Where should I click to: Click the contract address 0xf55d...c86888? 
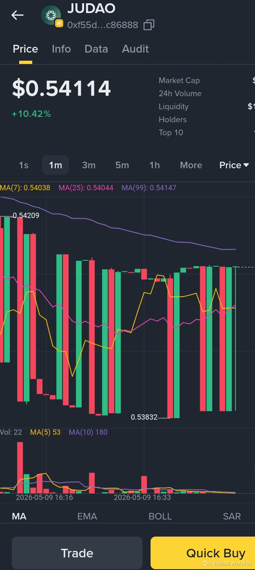click(x=102, y=25)
